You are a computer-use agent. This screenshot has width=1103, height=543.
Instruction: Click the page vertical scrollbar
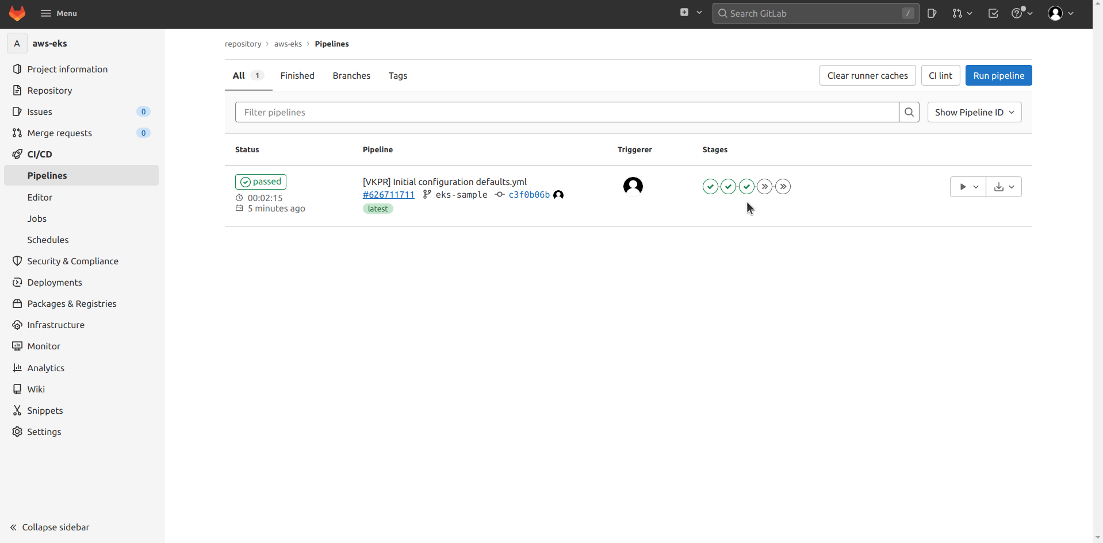1098,271
